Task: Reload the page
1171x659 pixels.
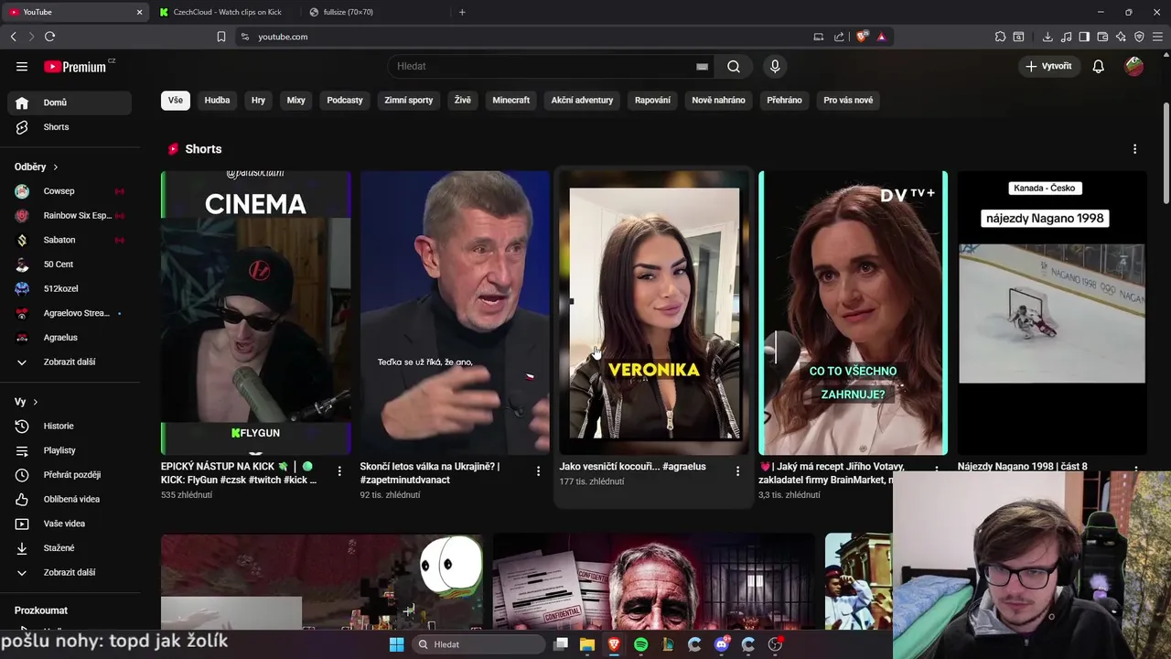Action: 49,37
